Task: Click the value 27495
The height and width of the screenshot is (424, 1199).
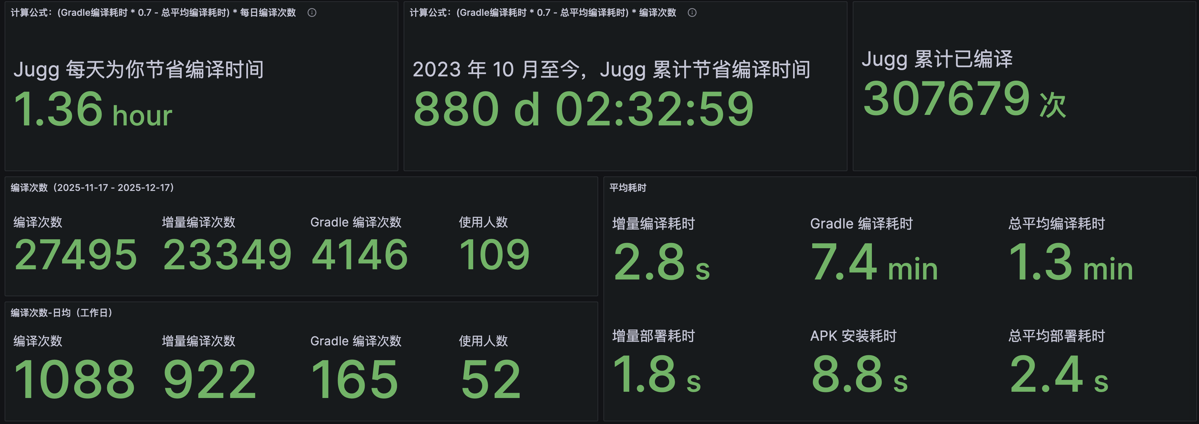Action: click(76, 254)
